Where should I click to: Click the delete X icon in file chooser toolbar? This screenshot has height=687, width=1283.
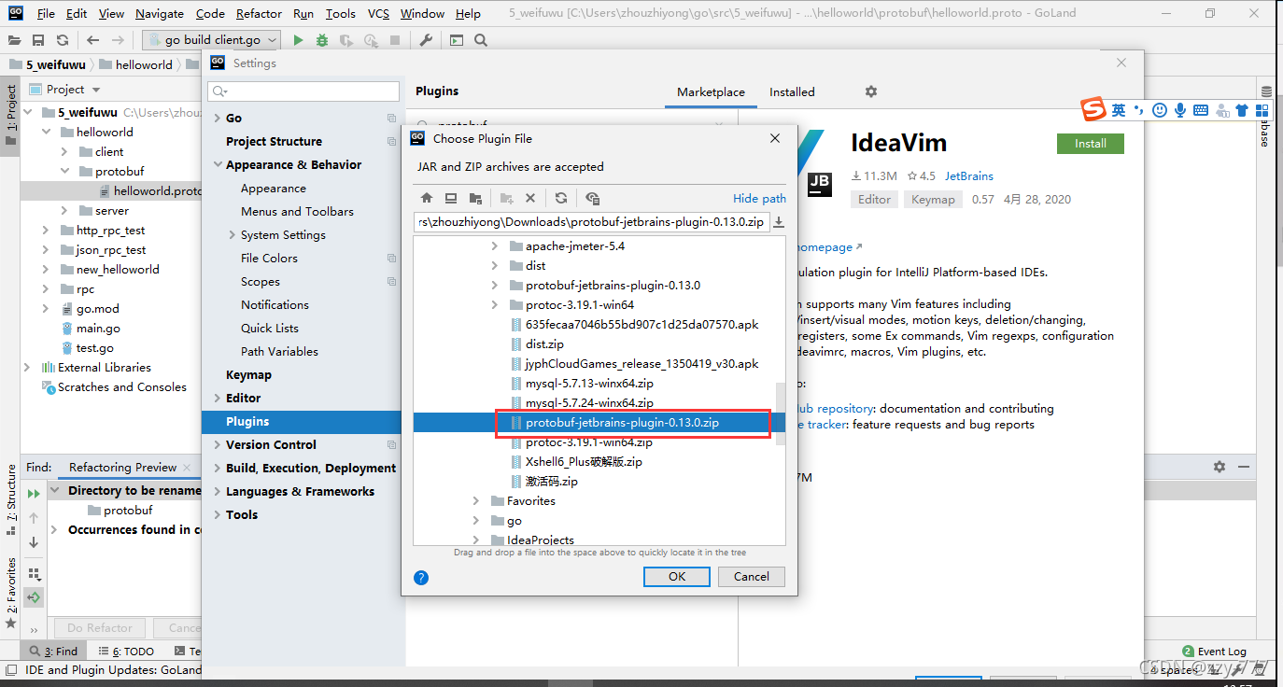pos(530,198)
